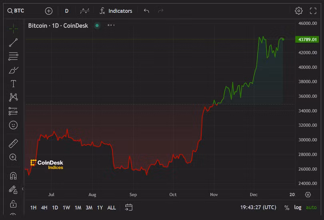Select the 1H time range

click(33, 208)
